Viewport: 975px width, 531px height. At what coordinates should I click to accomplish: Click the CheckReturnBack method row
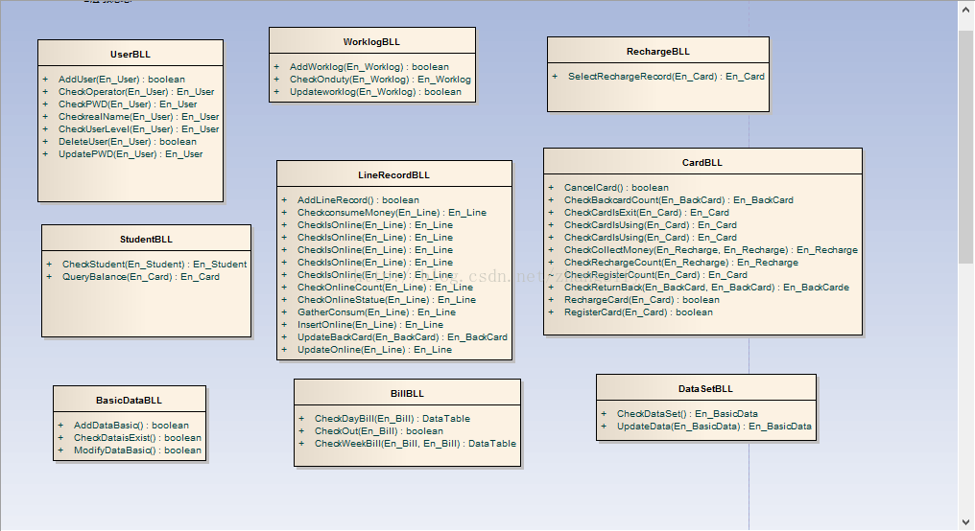click(x=706, y=287)
